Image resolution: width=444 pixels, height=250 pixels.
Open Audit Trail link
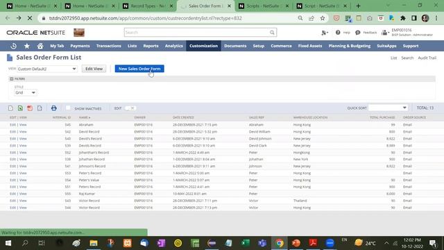[427, 58]
